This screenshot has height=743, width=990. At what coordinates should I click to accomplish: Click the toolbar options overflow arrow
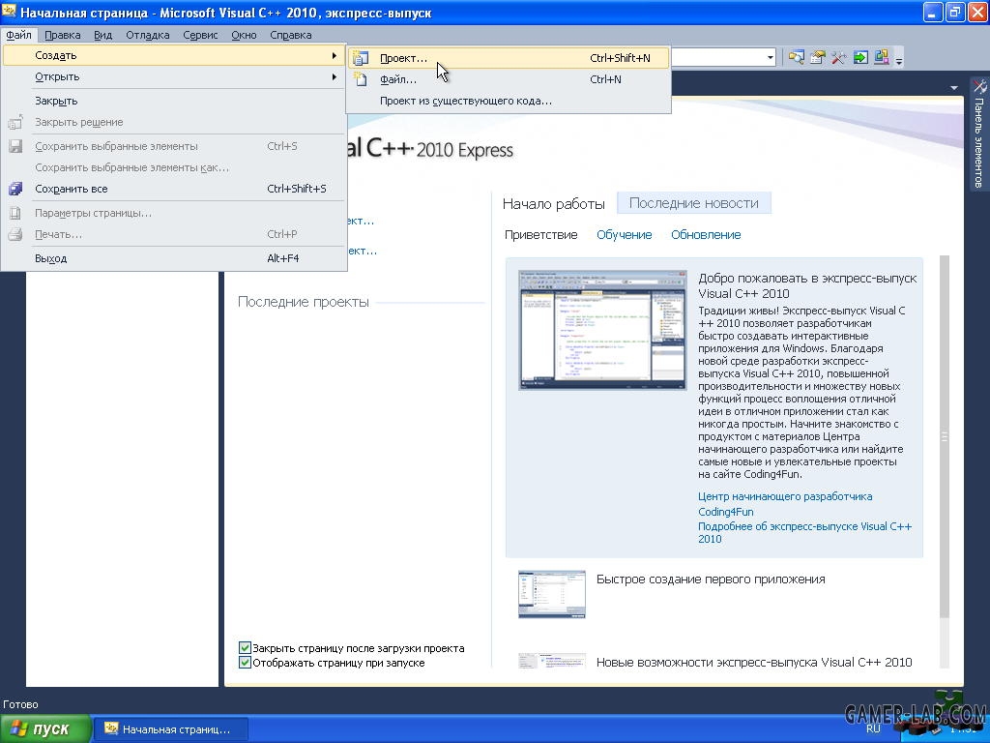coord(899,61)
